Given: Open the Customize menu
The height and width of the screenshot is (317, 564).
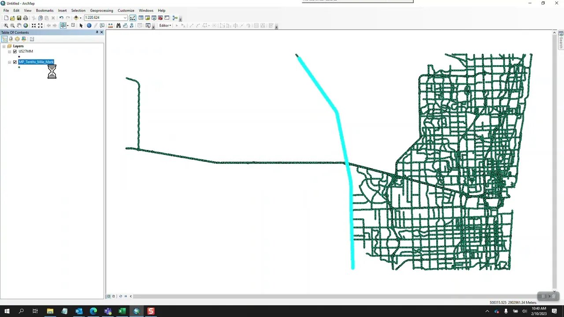Looking at the screenshot, I should (126, 11).
